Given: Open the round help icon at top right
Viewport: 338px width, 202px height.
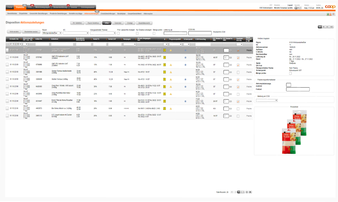Looking at the screenshot, I should [333, 14].
